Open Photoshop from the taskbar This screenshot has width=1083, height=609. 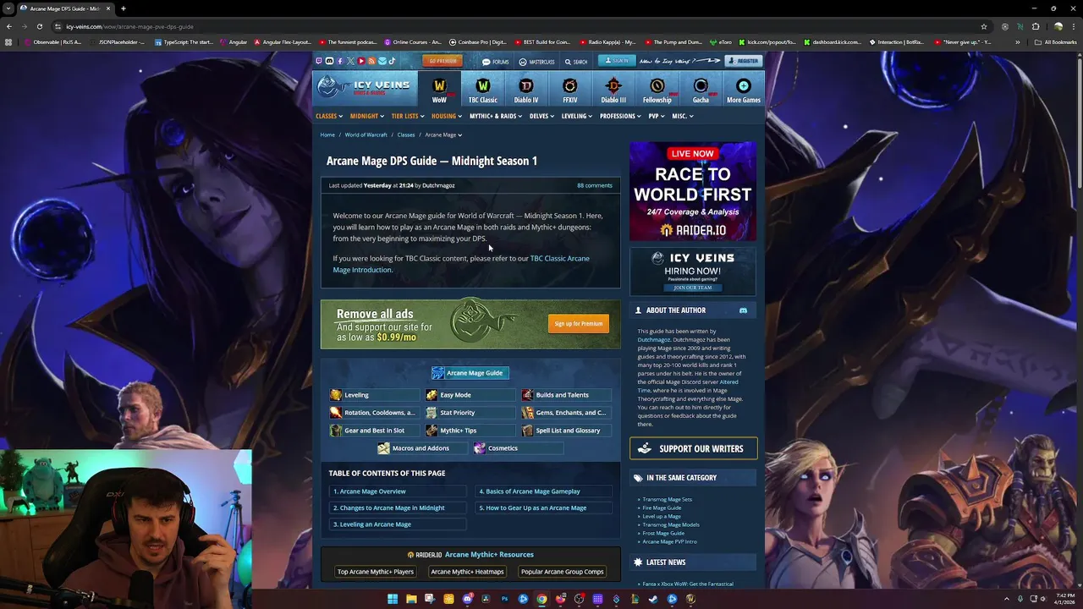504,599
